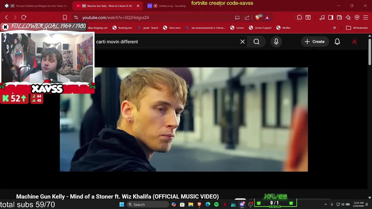372x209 pixels.
Task: Open Brave Shields lion icon
Action: pyautogui.click(x=257, y=17)
